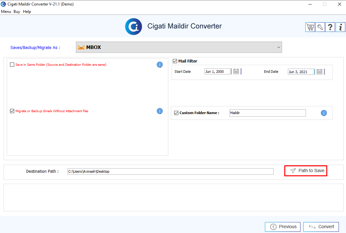
Task: Open the Help menu
Action: [x=27, y=12]
